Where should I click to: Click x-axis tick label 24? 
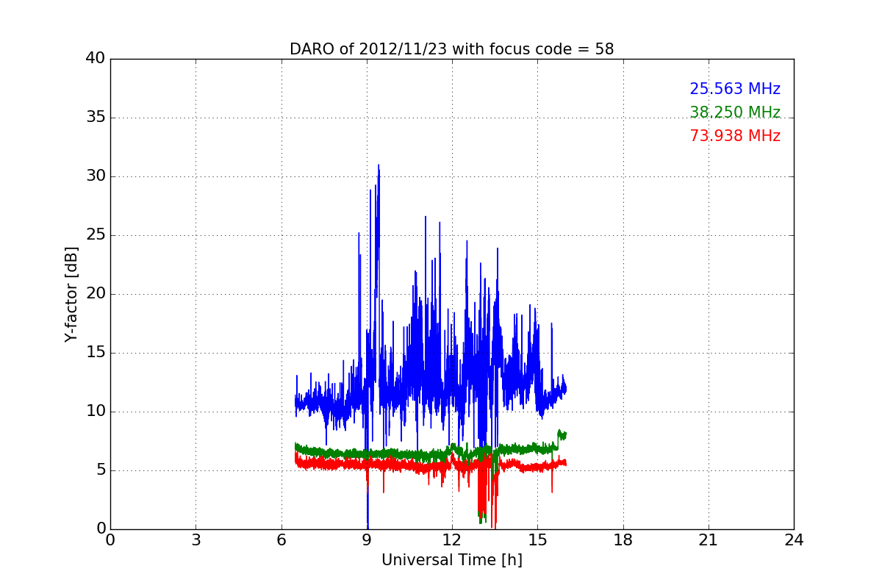click(x=794, y=540)
